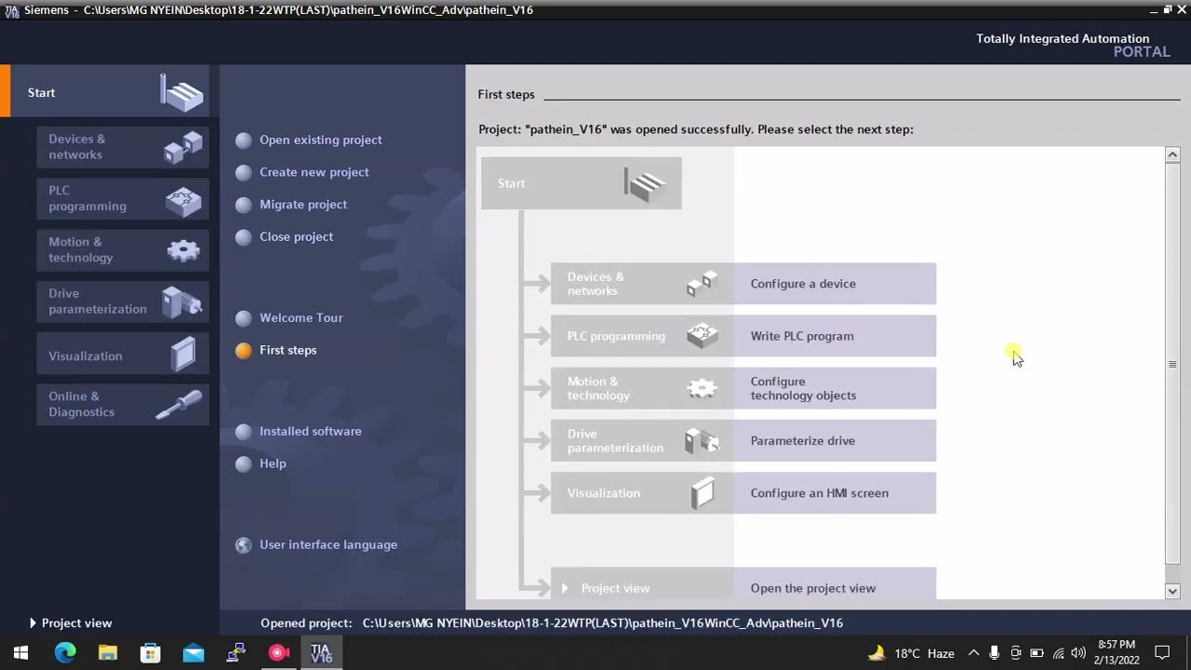This screenshot has width=1191, height=670.
Task: Click scrollbar up arrow in First steps panel
Action: click(x=1172, y=154)
